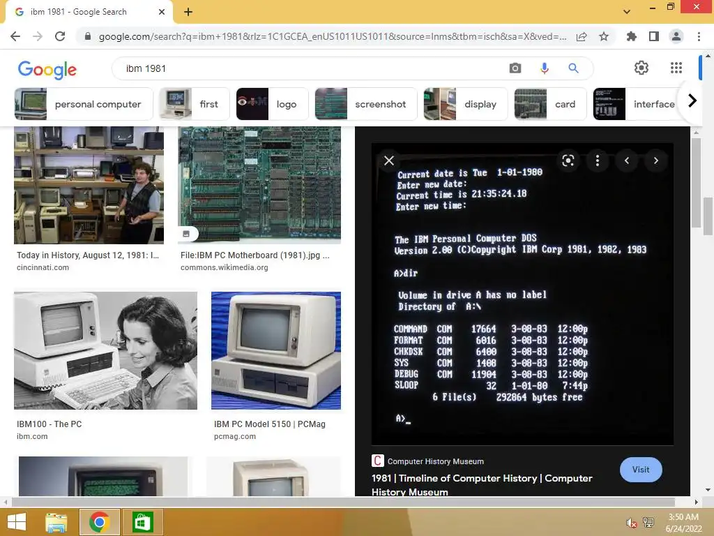
Task: Show more filter chips arrow
Action: coord(692,100)
